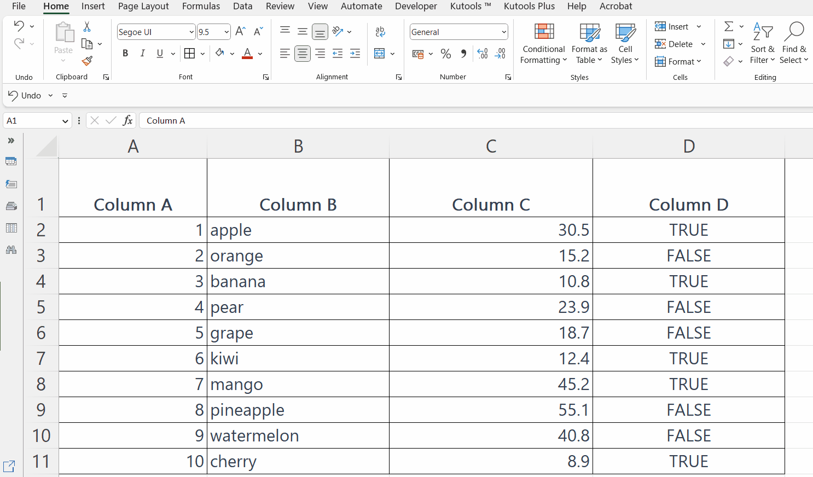Open the Kutools Plus tab
The image size is (813, 477).
click(x=529, y=6)
